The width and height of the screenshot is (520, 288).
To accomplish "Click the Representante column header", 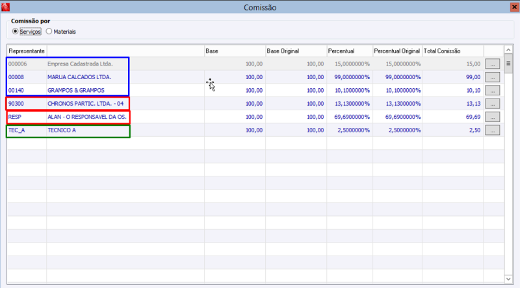I will click(27, 51).
